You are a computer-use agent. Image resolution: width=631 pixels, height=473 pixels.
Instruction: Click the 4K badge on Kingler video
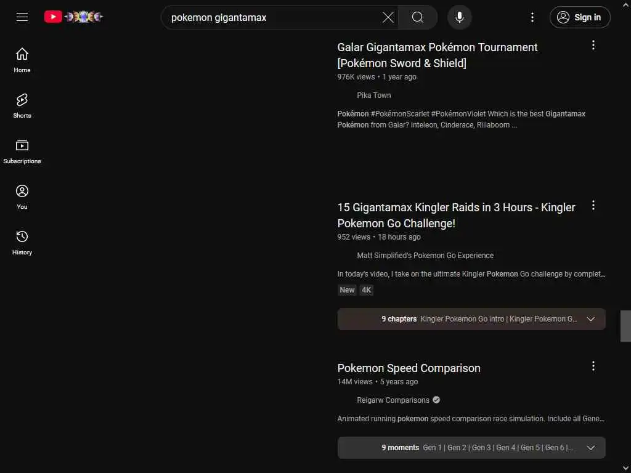pos(366,290)
